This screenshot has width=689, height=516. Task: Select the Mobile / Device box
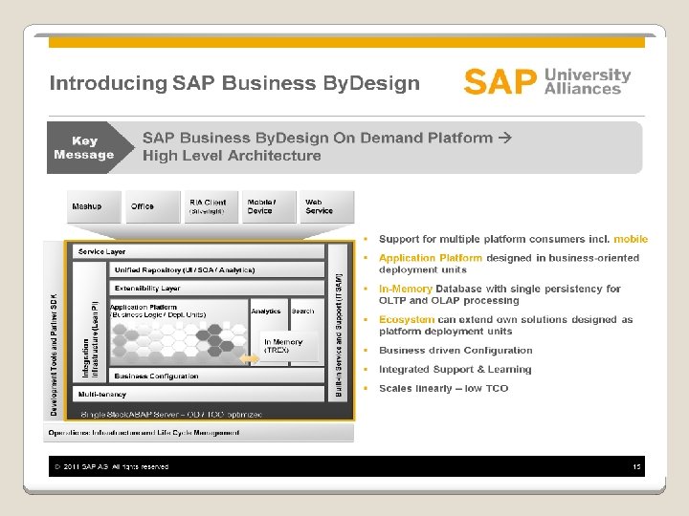pyautogui.click(x=269, y=206)
